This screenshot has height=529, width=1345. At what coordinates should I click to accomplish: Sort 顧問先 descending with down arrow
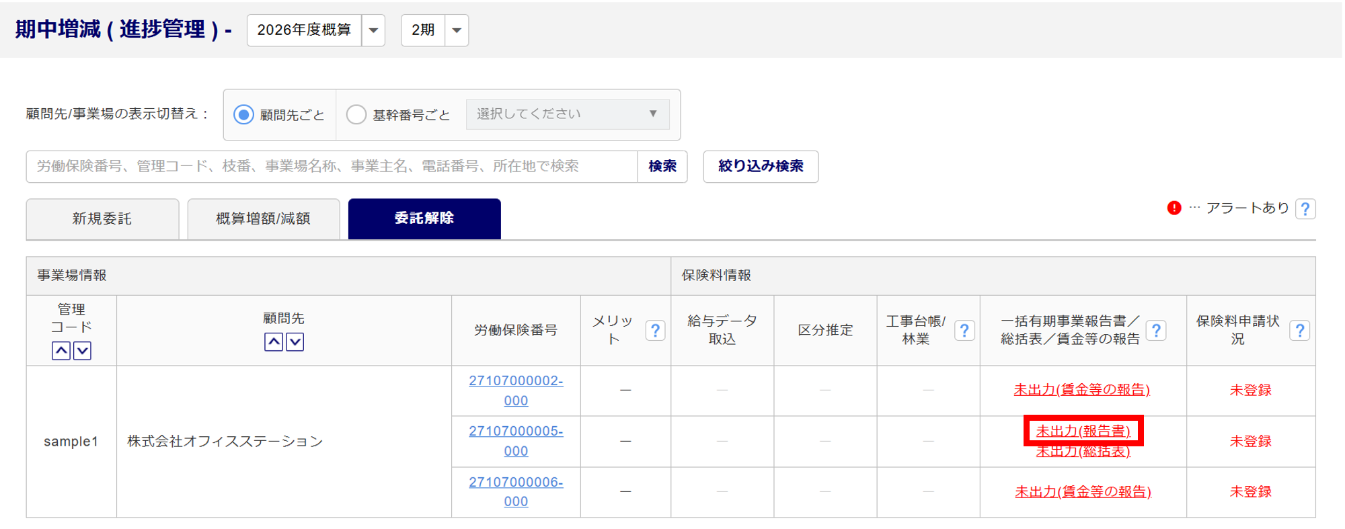pyautogui.click(x=295, y=341)
